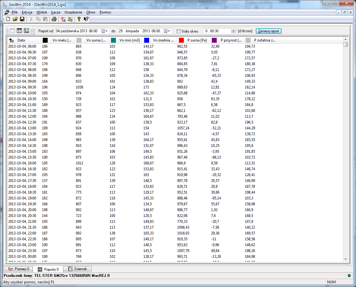Image resolution: width=356 pixels, height=287 pixels.
Task: Click the Copy icon in toolbar
Action: [x=38, y=19]
